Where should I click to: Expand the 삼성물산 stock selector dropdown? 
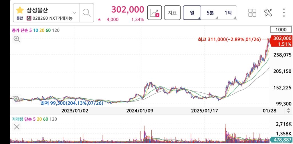[74, 13]
